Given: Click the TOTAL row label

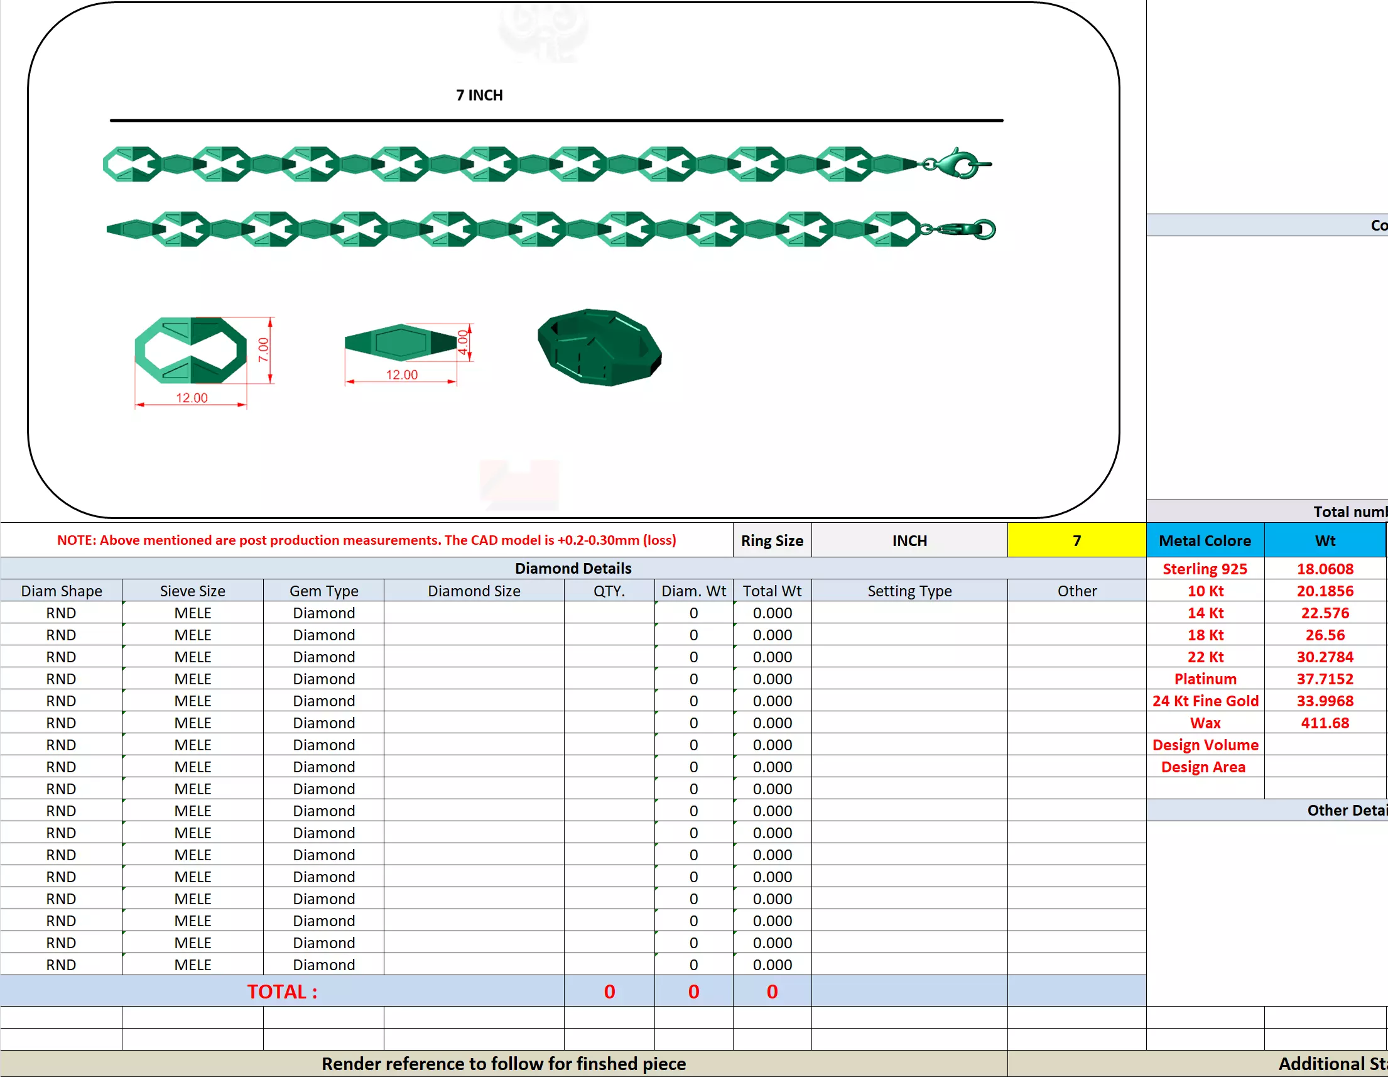Looking at the screenshot, I should click(281, 991).
